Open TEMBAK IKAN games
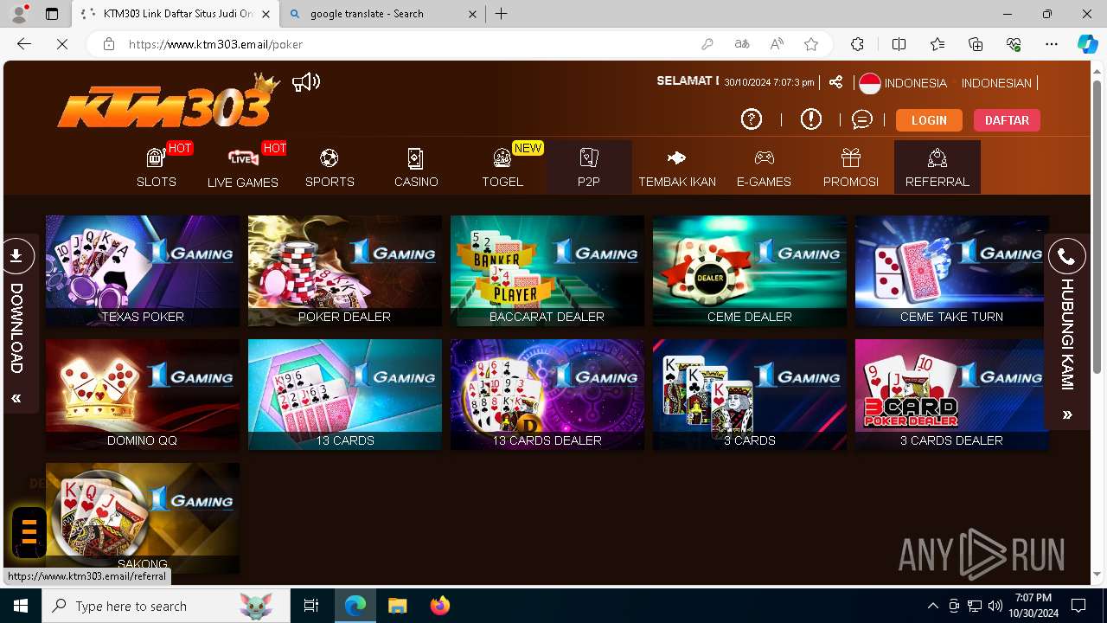 677,167
